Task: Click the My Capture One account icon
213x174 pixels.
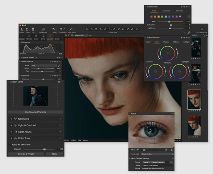Action: click(202, 29)
